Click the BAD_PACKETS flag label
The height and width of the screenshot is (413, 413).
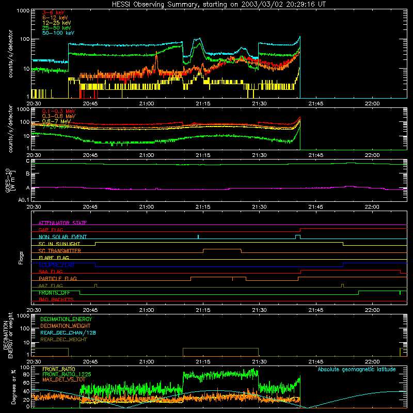[x=56, y=299]
